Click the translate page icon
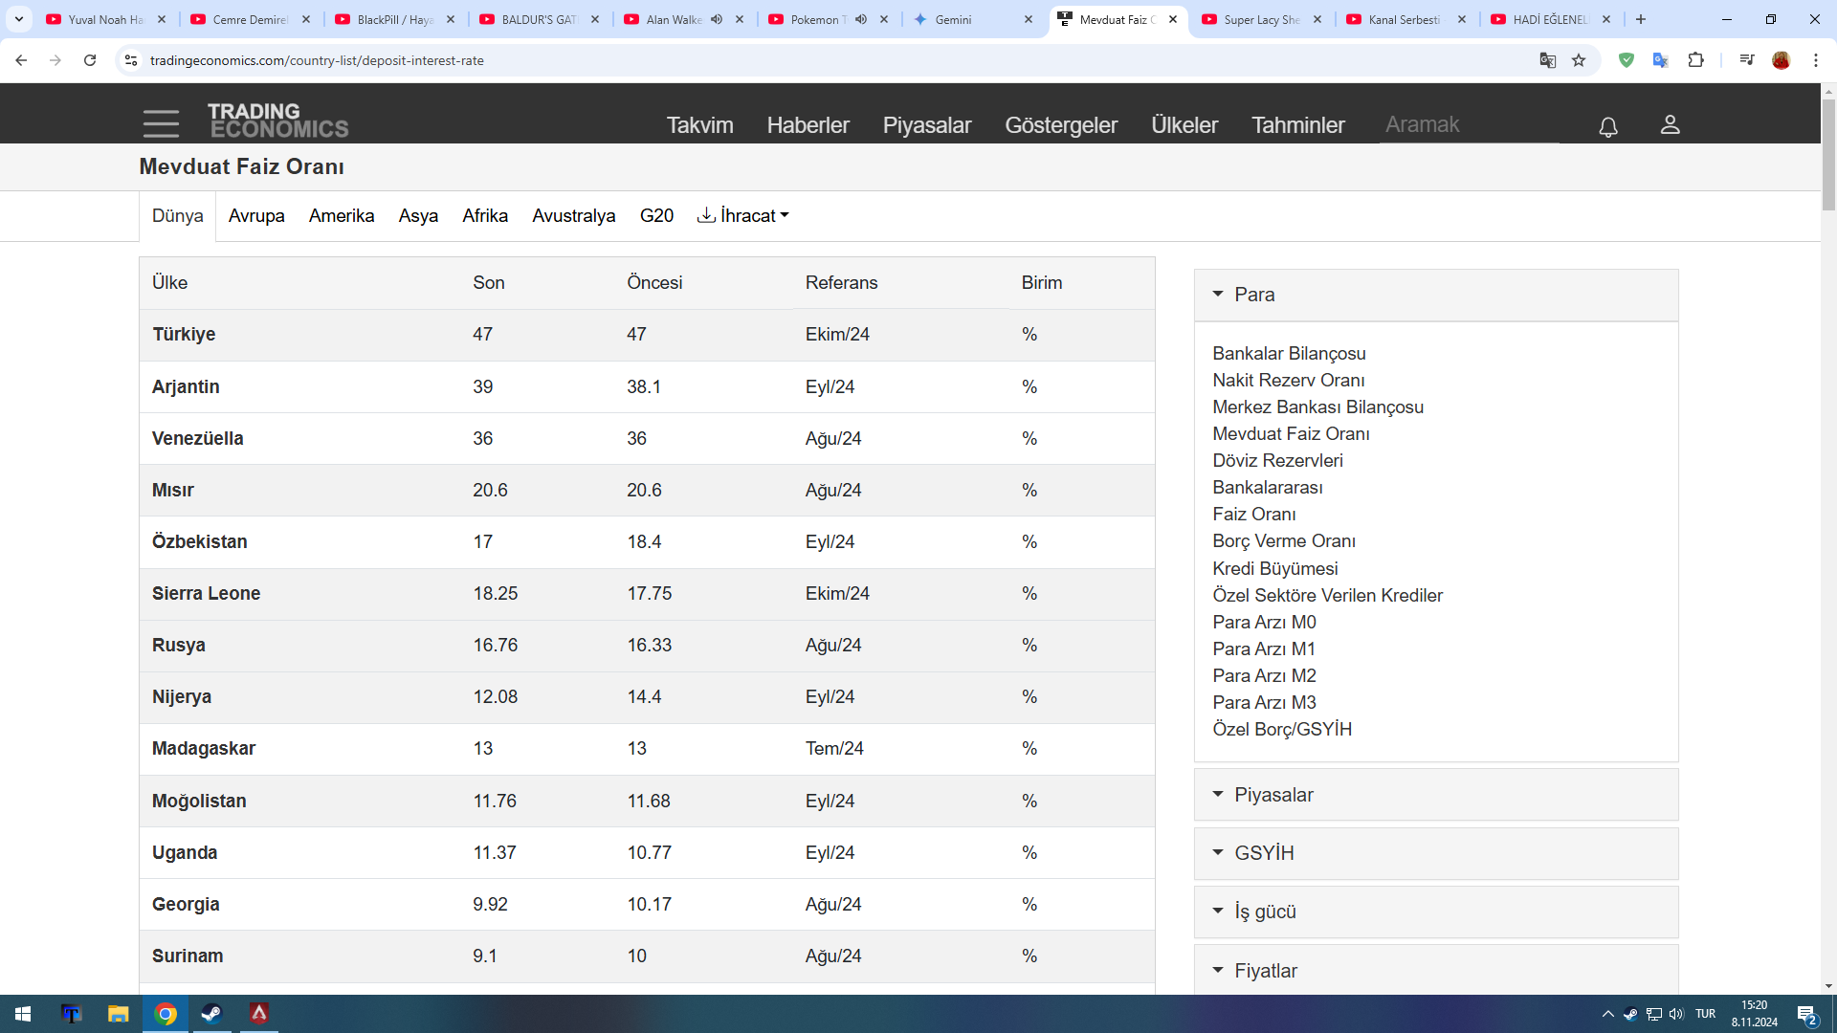This screenshot has width=1837, height=1033. (x=1547, y=60)
